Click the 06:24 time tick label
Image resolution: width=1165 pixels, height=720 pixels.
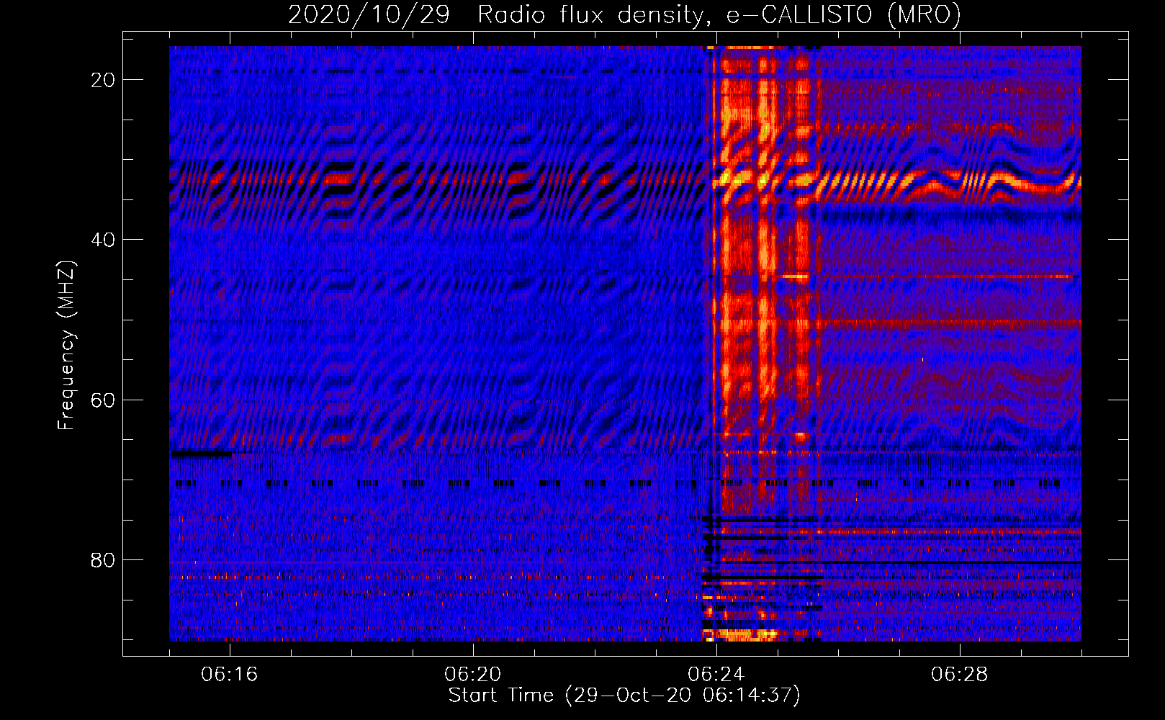point(716,675)
